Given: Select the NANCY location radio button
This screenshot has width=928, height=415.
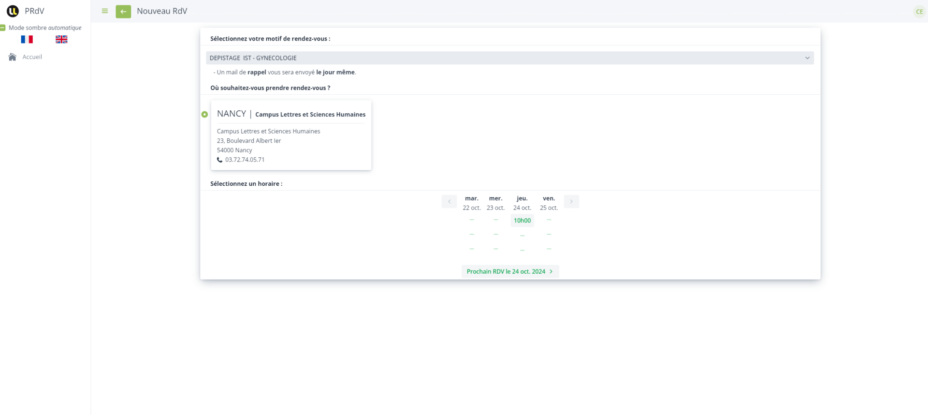Looking at the screenshot, I should [205, 115].
